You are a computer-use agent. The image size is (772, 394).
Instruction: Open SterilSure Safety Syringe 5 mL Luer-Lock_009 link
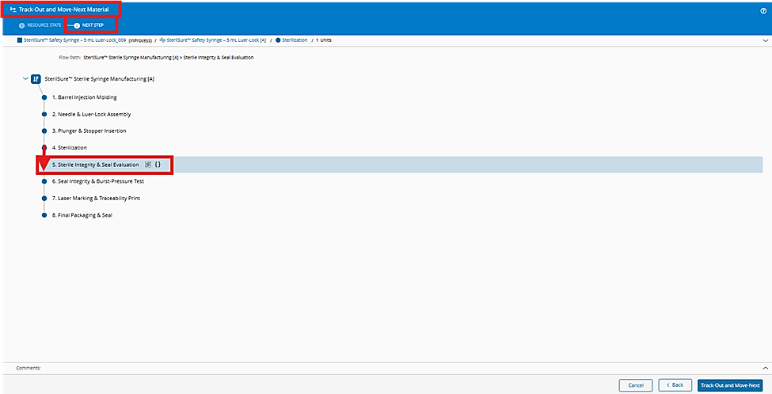coord(75,40)
